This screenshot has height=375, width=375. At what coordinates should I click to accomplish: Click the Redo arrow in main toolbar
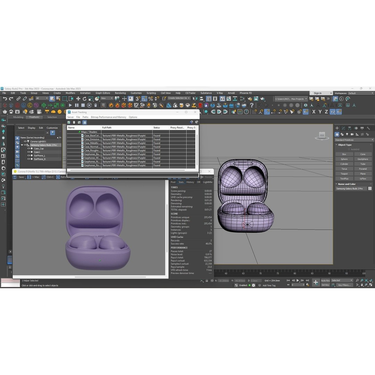pos(11,99)
